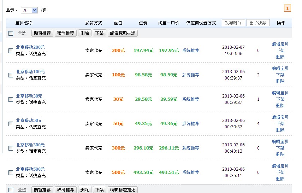Sort by 出价次数 column button

pos(258,23)
